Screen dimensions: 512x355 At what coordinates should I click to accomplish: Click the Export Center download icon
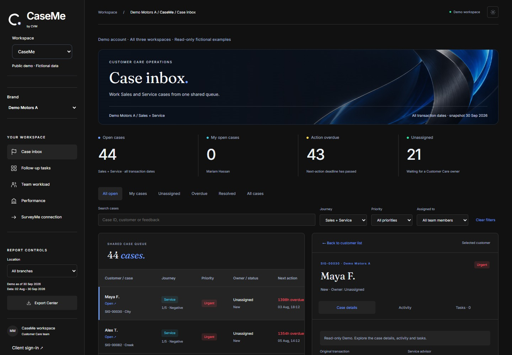point(29,303)
